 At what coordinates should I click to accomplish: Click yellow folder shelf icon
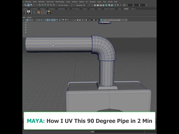click(49, 12)
